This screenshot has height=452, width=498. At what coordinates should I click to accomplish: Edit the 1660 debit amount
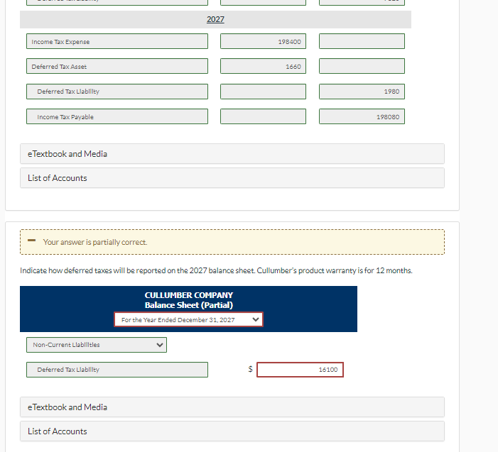(264, 66)
